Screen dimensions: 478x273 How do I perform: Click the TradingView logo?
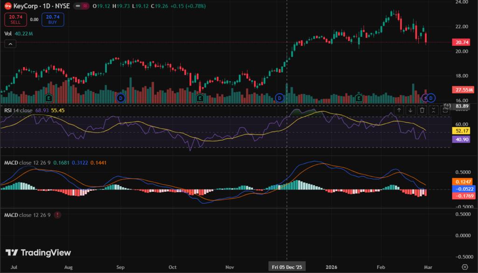38,252
